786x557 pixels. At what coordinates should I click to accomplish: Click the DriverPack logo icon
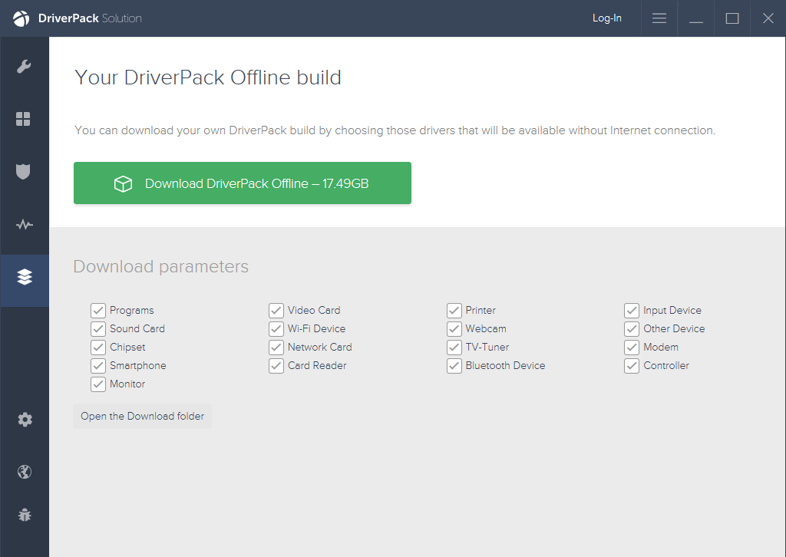pos(21,18)
